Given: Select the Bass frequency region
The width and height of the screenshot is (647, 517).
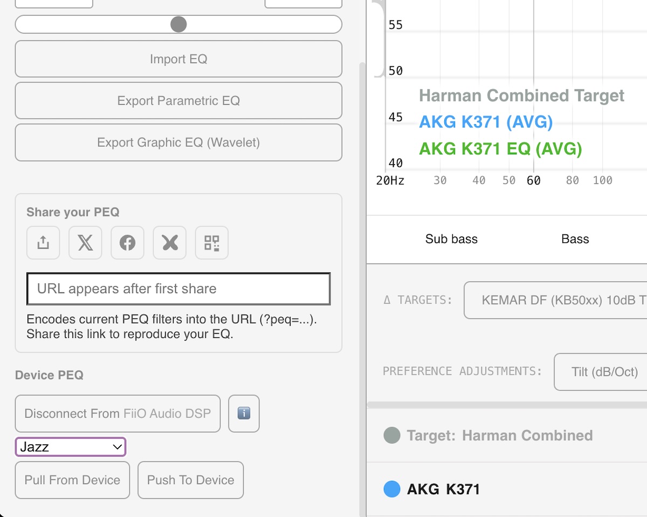Looking at the screenshot, I should click(x=575, y=239).
